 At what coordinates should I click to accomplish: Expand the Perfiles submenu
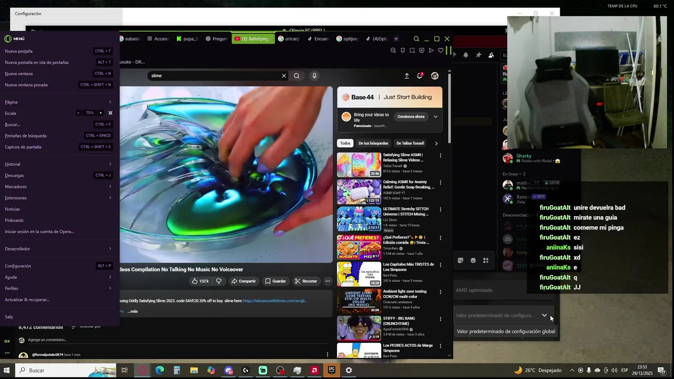[x=110, y=288]
